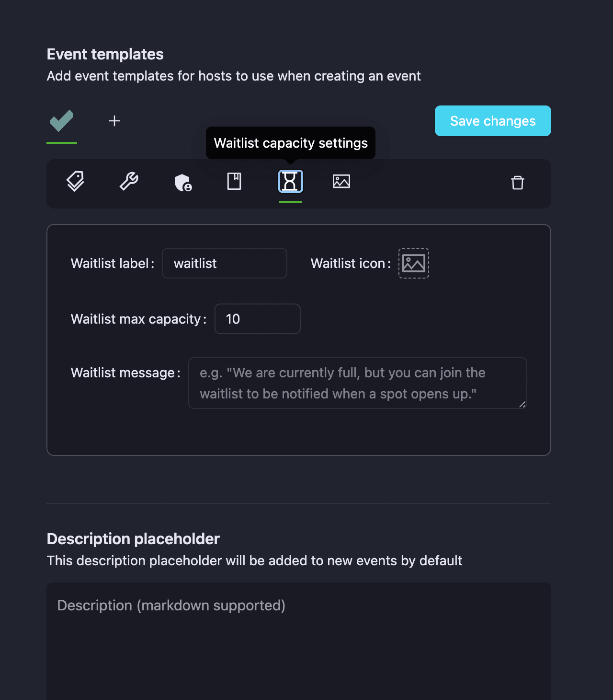Viewport: 613px width, 700px height.
Task: Delete the template with trash icon
Action: pos(518,183)
